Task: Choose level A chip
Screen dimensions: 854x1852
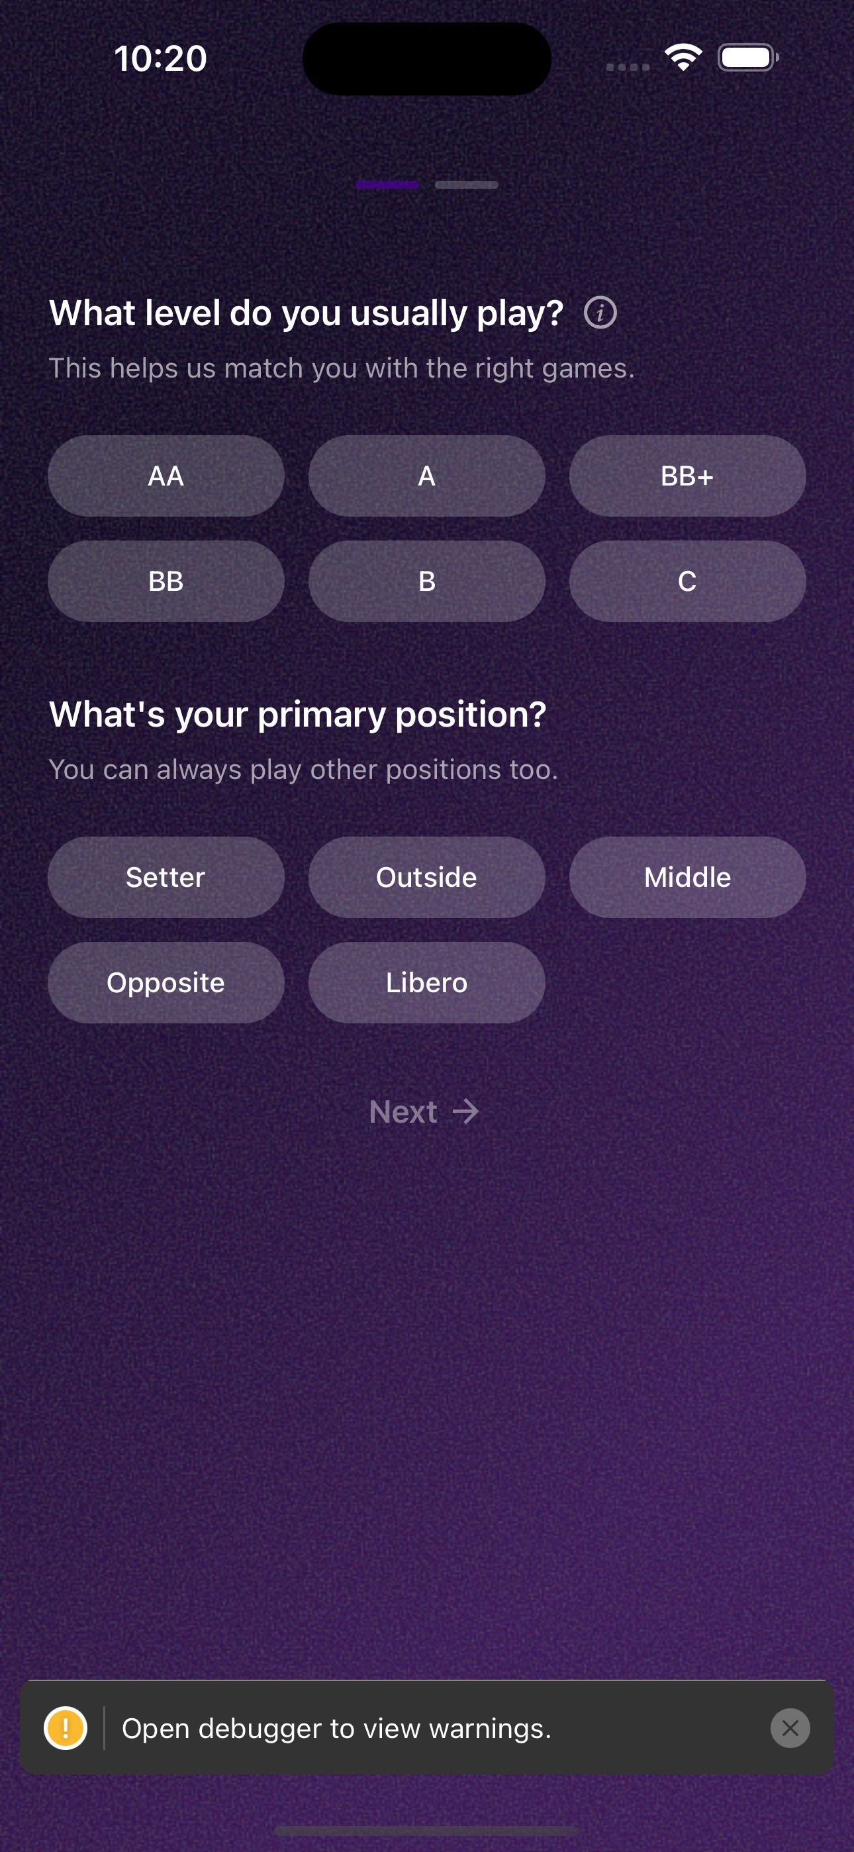Action: [x=426, y=476]
